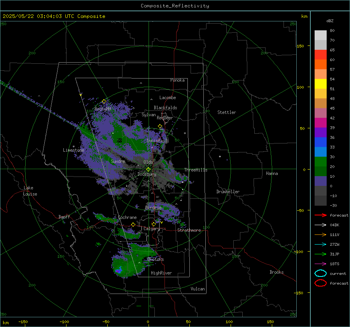
Task: Pick the magenta swatch between 39 and 42 dBZ
Action: (320, 123)
